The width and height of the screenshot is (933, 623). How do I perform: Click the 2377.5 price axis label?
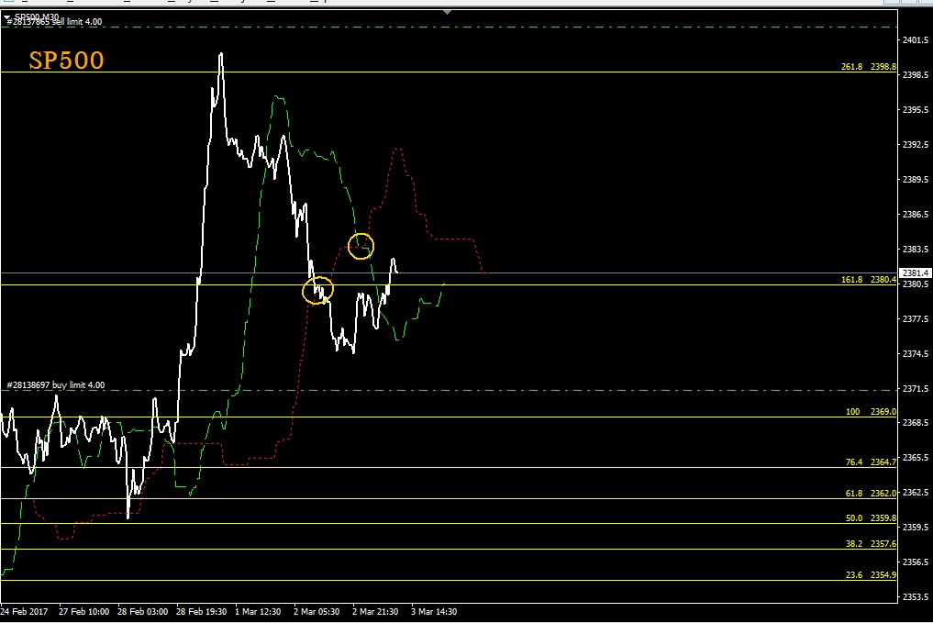916,319
